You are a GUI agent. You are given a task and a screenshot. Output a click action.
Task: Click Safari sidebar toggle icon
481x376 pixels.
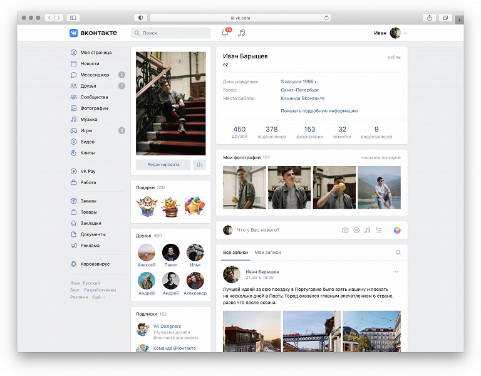(73, 18)
